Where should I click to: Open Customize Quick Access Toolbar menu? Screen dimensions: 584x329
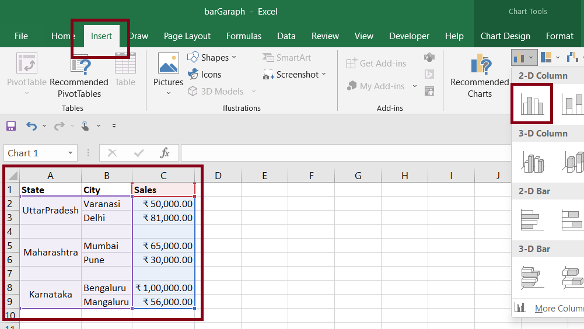(x=114, y=126)
